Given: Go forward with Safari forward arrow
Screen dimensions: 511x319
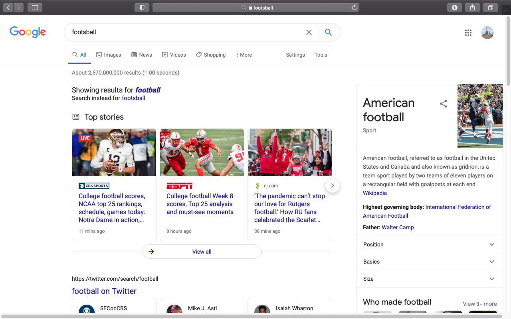Looking at the screenshot, I should [18, 7].
